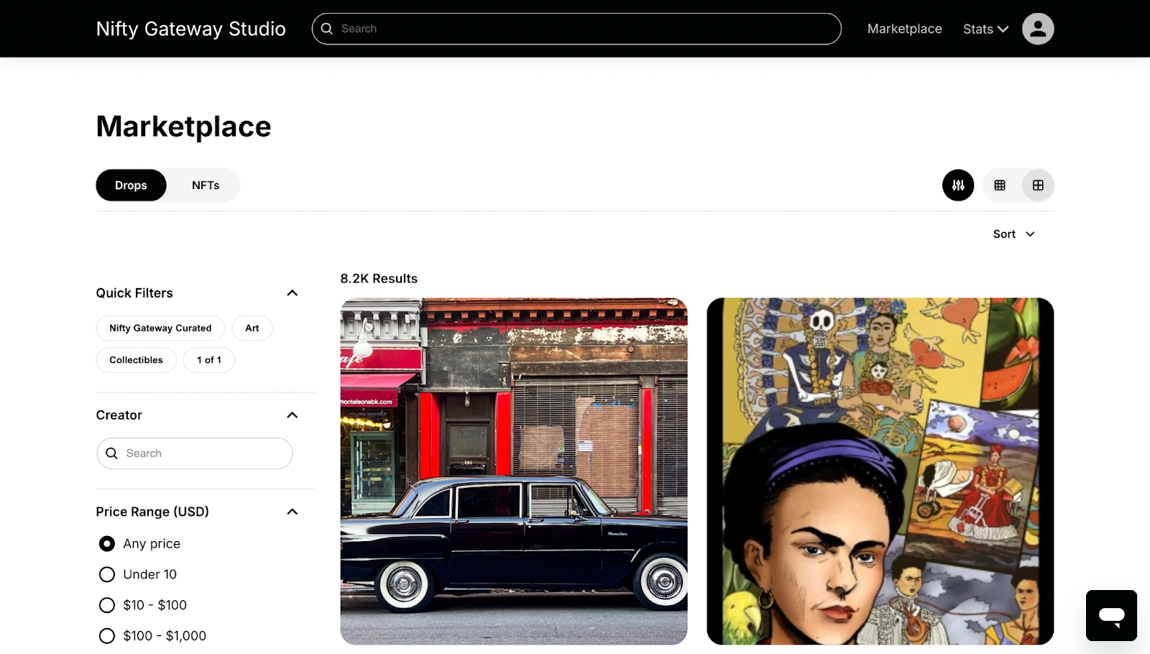Go to Marketplace in the top navigation
The width and height of the screenshot is (1150, 654).
pyautogui.click(x=904, y=29)
